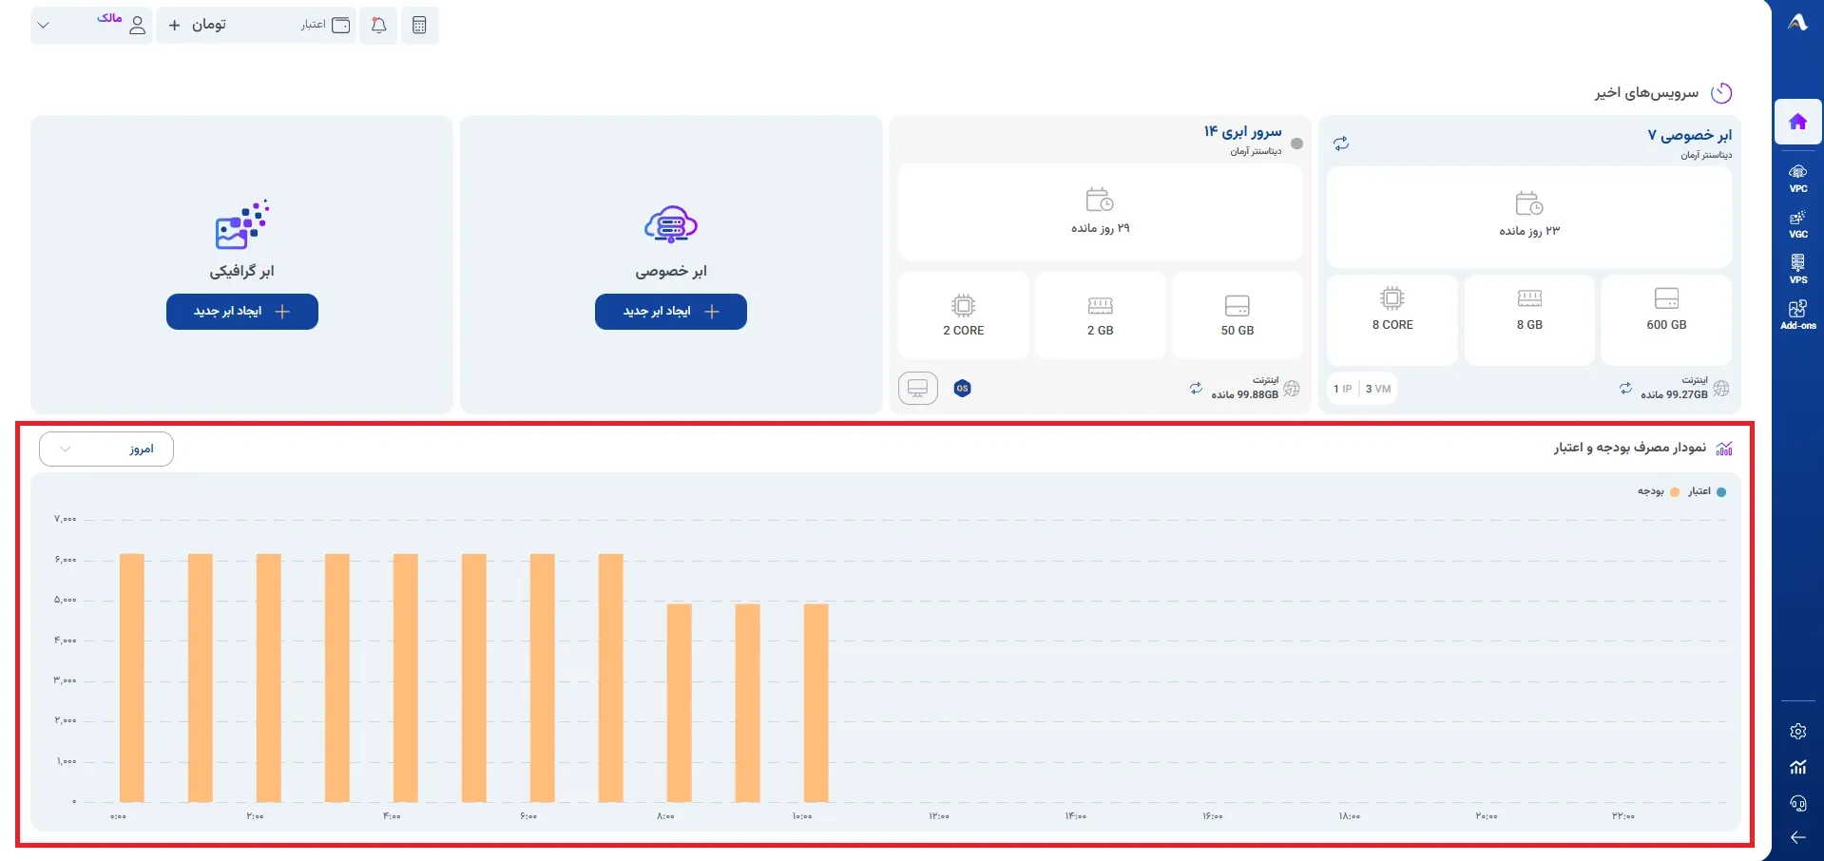The height and width of the screenshot is (861, 1824).
Task: Refresh internet usage on سرور ابری ۱۴ card
Action: (1196, 388)
